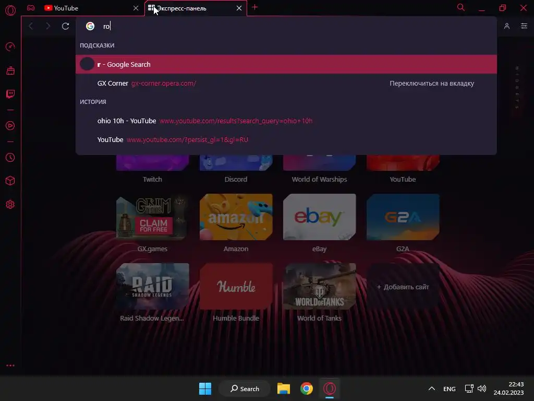The height and width of the screenshot is (401, 534).
Task: Open the Opera menu logo button
Action: tap(10, 10)
